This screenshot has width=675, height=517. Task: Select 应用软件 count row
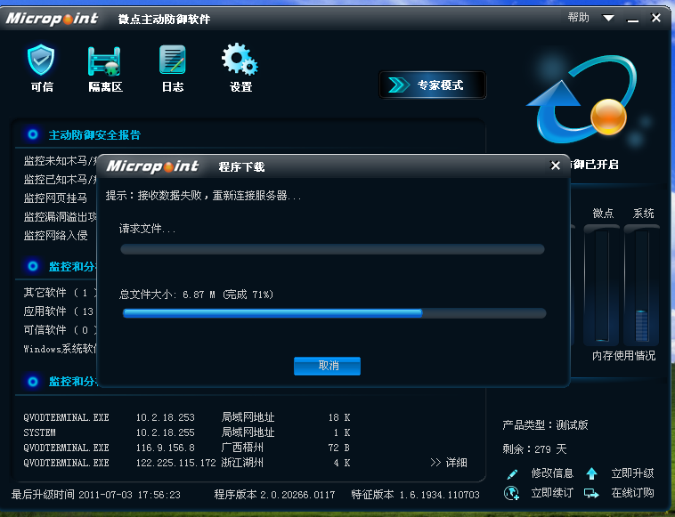click(x=60, y=311)
